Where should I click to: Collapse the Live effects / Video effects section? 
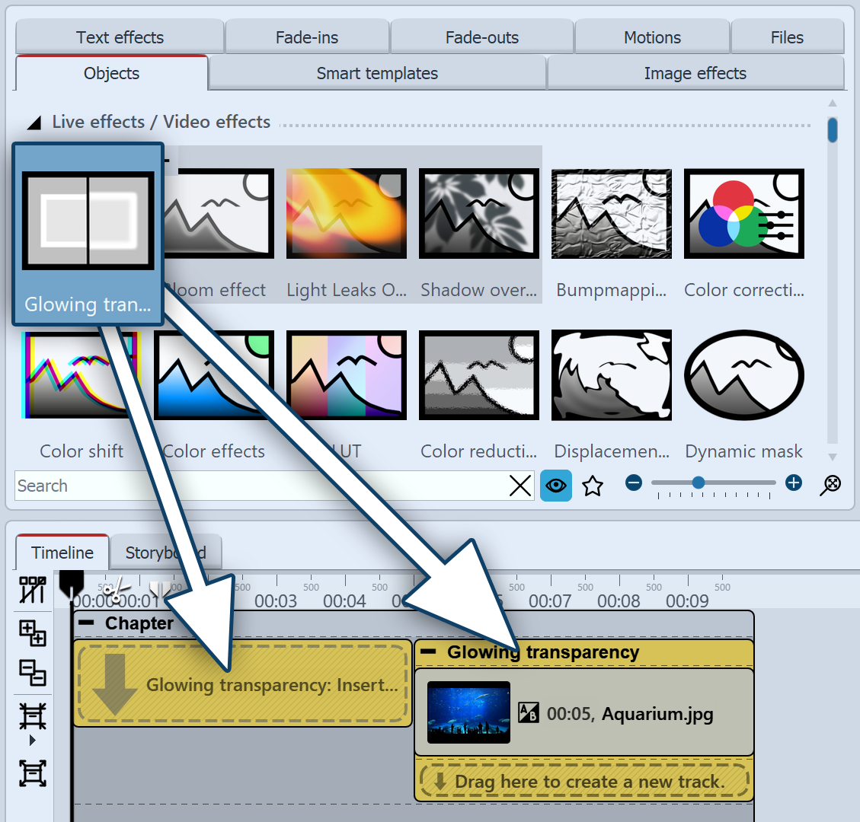coord(34,123)
